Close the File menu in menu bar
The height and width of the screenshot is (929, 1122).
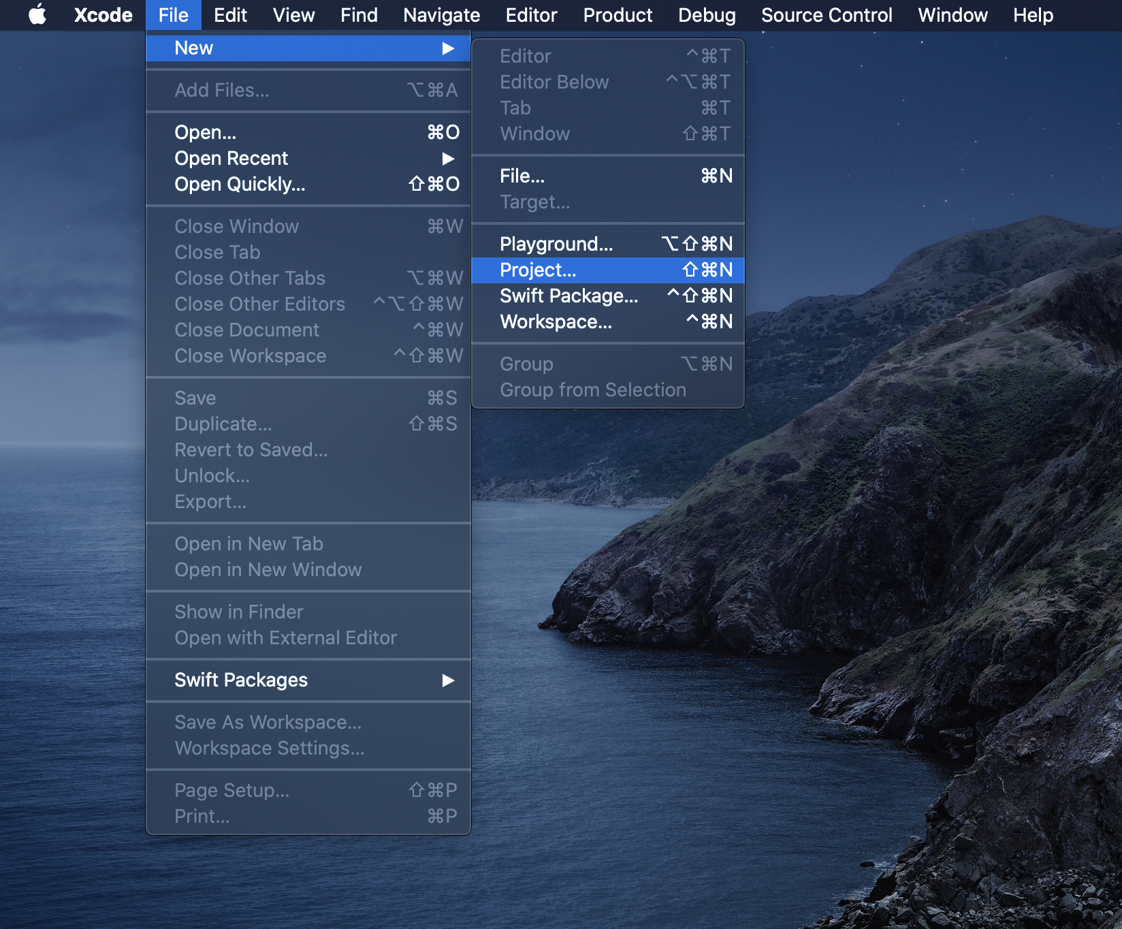(x=174, y=15)
